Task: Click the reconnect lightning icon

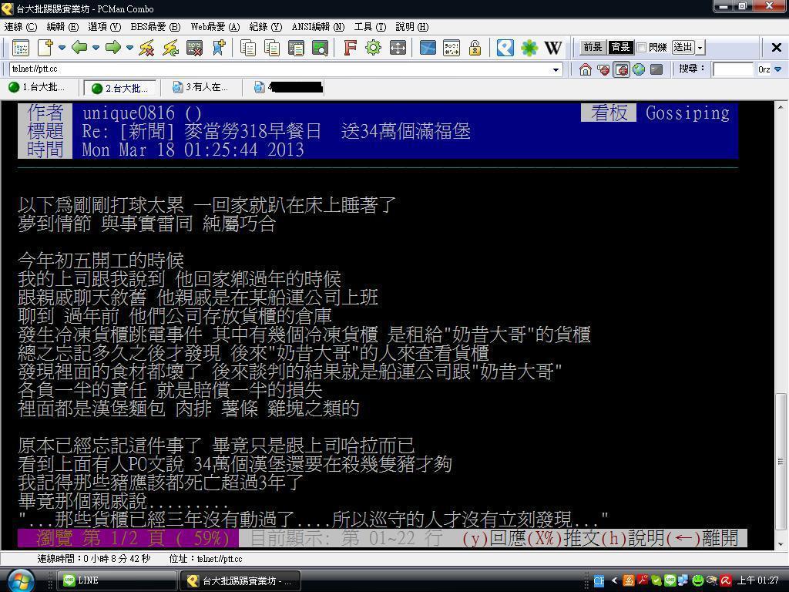Action: 171,48
